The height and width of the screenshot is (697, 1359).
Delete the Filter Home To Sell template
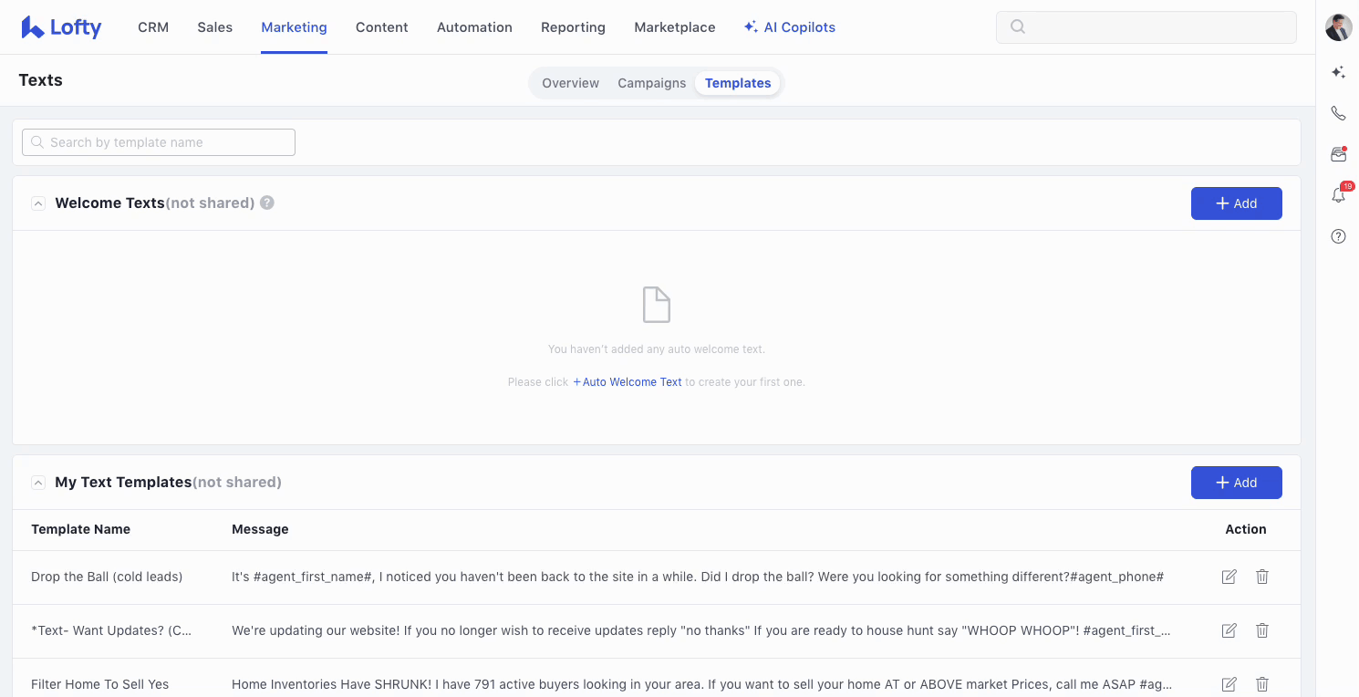(1262, 684)
